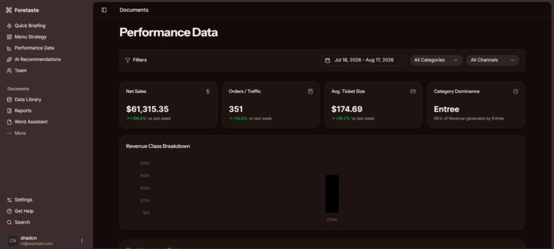
Task: Click the Other revenue bar in chart
Action: [332, 194]
